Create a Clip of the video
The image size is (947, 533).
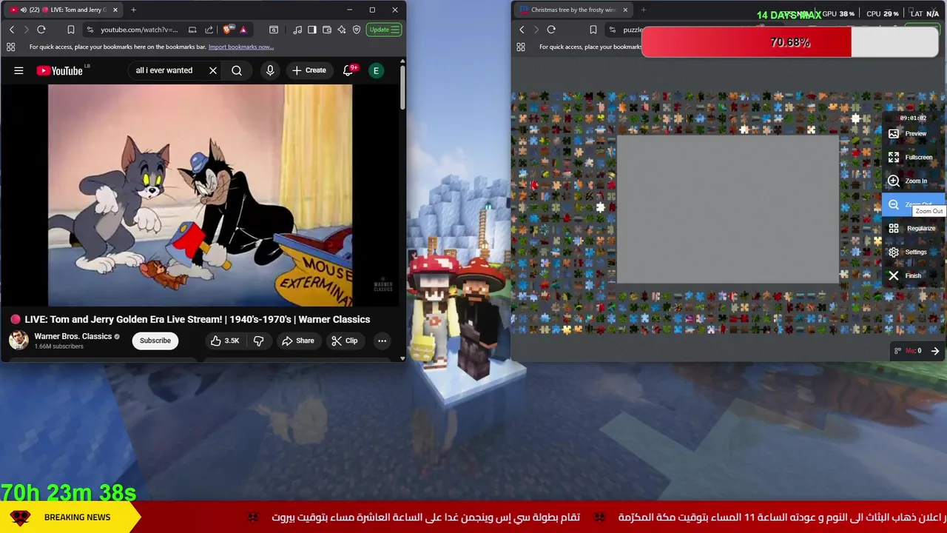pyautogui.click(x=345, y=341)
